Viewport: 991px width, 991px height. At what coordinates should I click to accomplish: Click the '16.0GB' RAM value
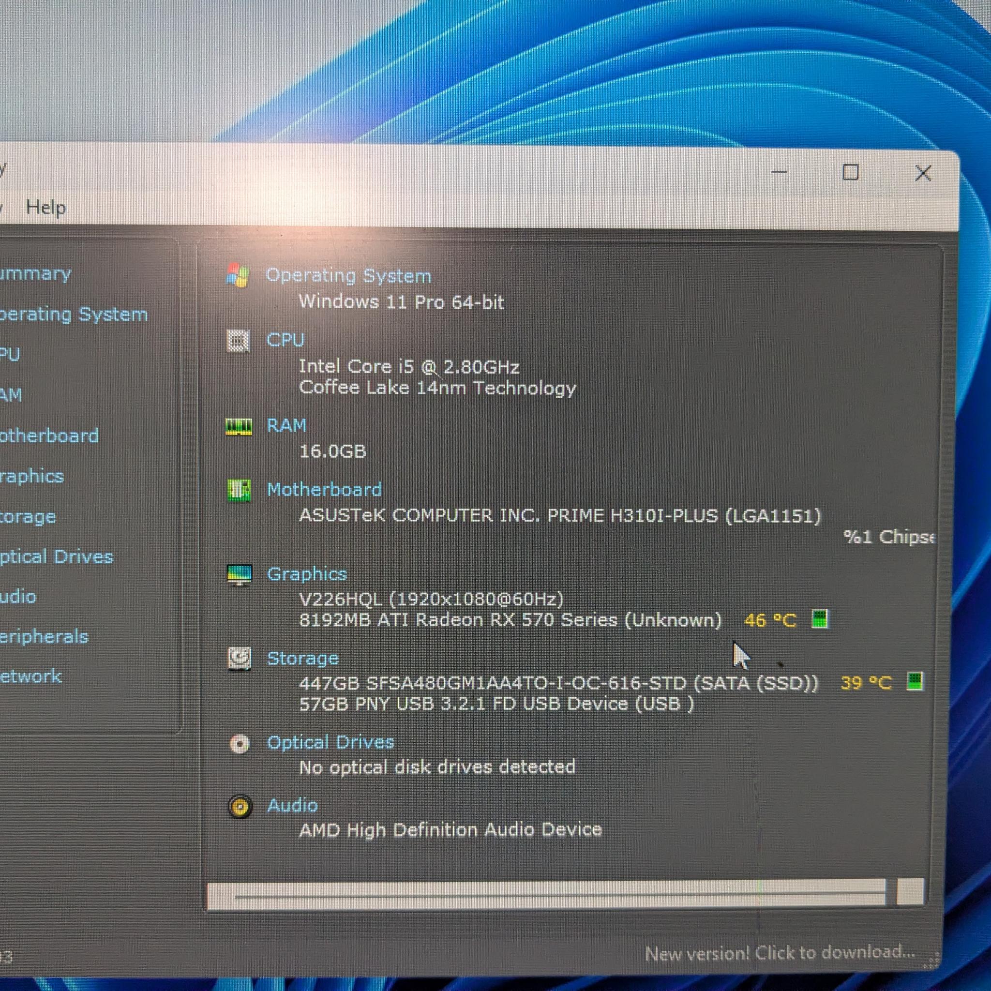coord(332,451)
